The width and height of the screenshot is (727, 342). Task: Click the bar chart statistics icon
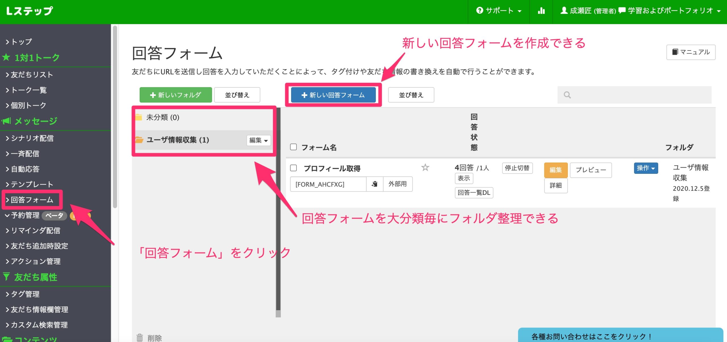541,11
